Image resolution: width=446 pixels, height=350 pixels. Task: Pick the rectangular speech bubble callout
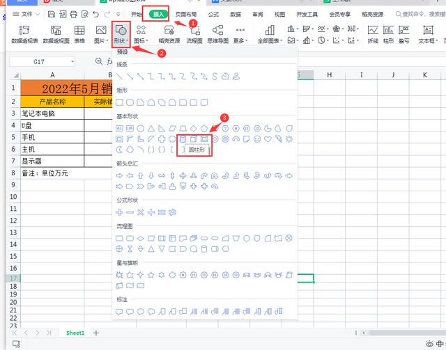click(x=119, y=312)
